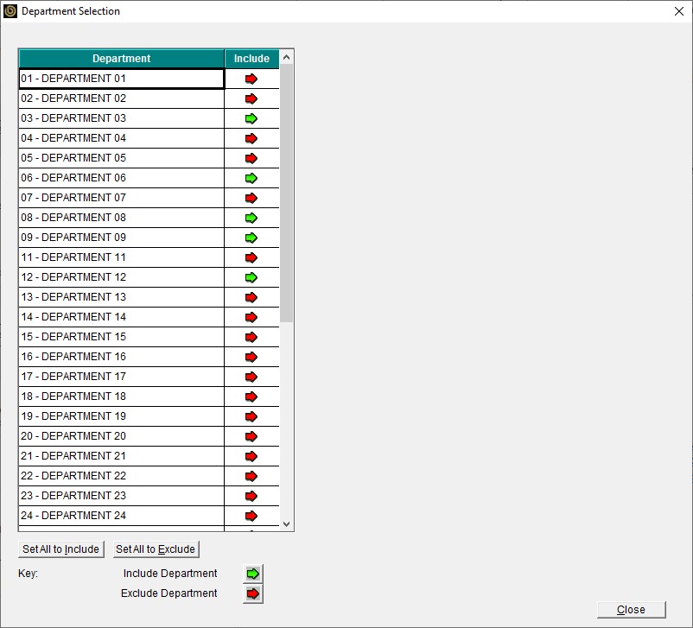Select the 05 - DEPARTMENT 05 row

[x=122, y=158]
